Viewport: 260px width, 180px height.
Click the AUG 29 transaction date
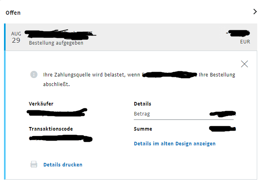coord(16,37)
